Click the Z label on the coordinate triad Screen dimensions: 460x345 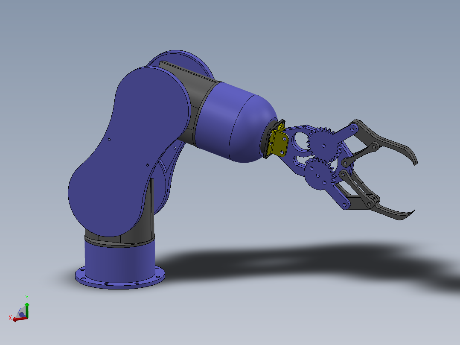click(x=19, y=310)
